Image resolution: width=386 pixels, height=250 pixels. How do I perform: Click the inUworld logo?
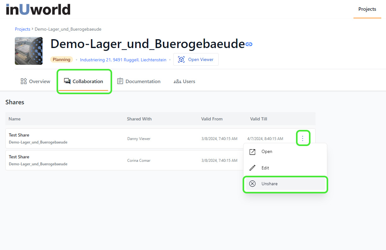[38, 9]
